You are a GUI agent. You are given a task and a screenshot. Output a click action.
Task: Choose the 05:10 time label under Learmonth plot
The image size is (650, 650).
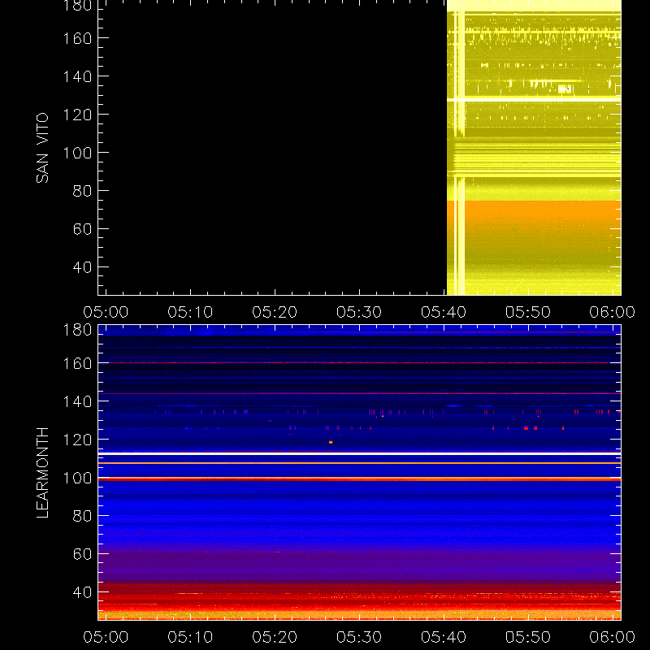tap(190, 637)
